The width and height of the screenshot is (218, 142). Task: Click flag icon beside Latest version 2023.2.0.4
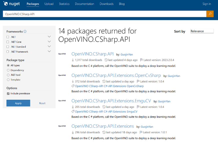pos(141,60)
